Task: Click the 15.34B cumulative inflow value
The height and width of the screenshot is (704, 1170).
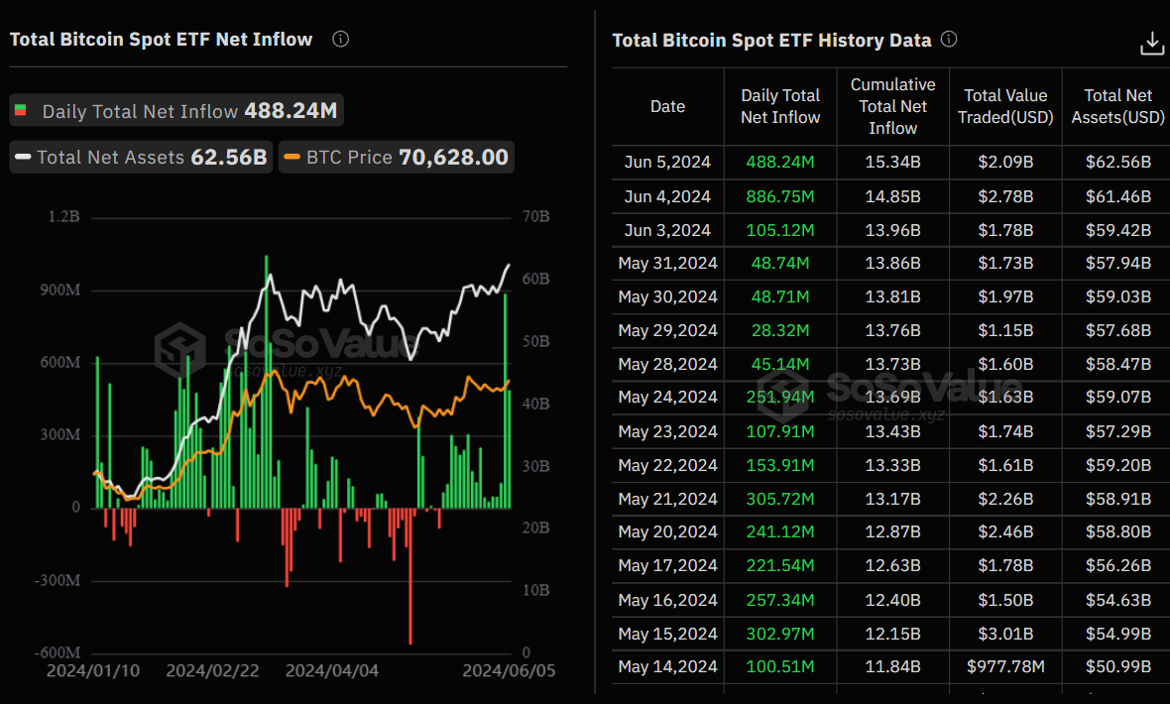Action: pos(892,162)
